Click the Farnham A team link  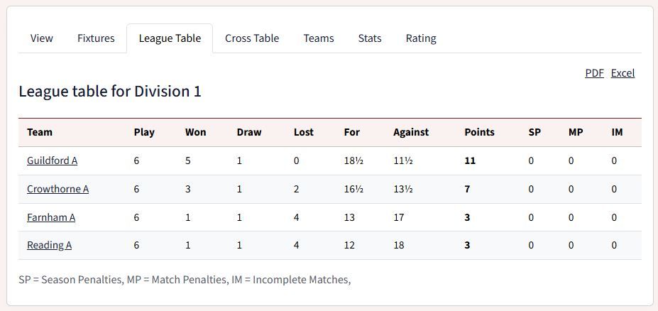coord(51,217)
